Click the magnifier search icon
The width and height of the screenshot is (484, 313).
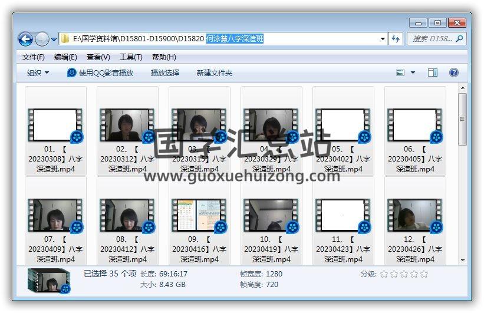click(460, 38)
